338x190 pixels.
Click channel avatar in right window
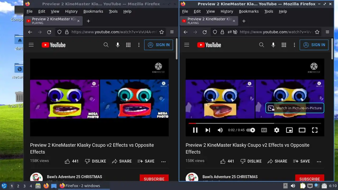pos(192,177)
